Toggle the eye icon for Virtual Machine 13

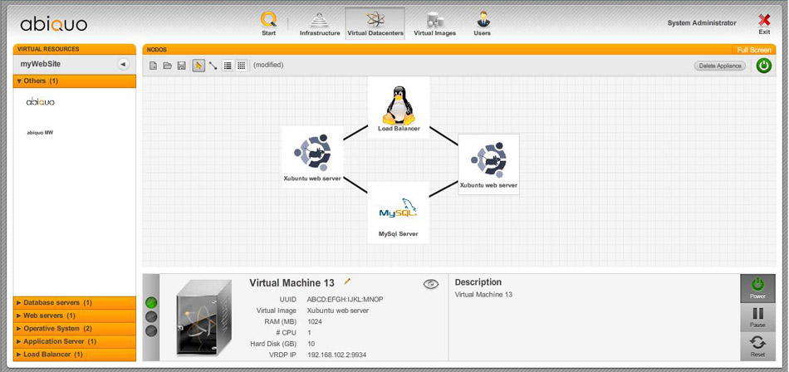point(430,284)
